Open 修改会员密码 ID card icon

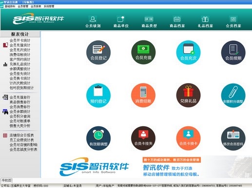pos(233,138)
